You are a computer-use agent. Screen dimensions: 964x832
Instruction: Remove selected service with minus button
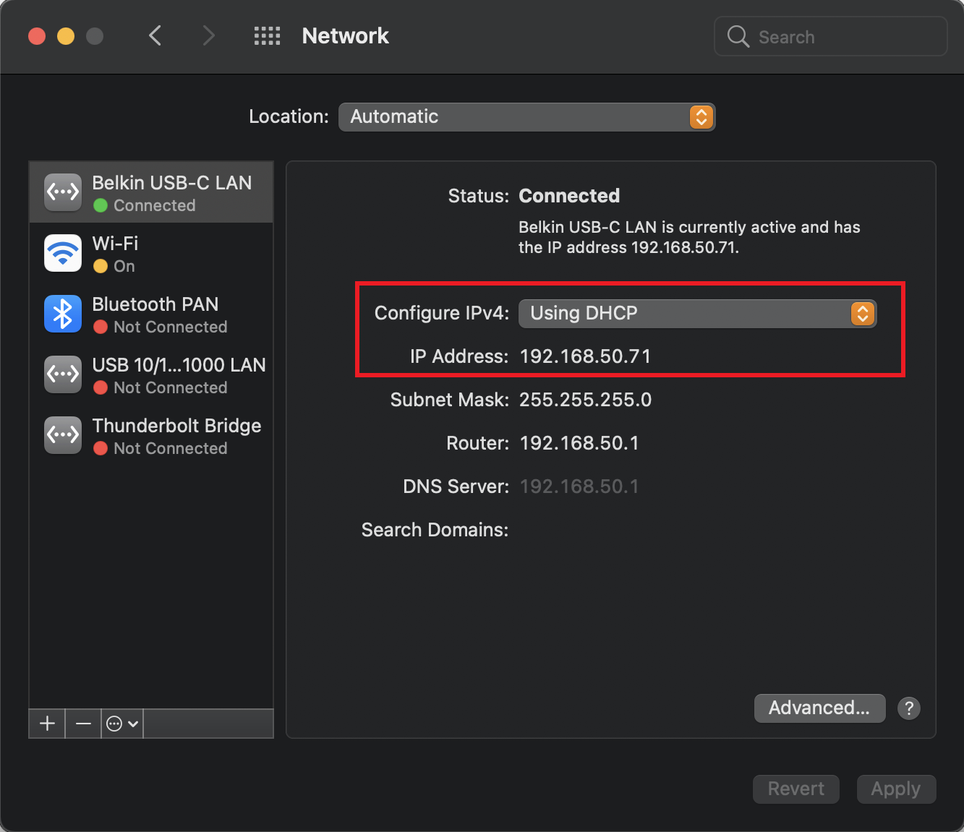click(83, 724)
